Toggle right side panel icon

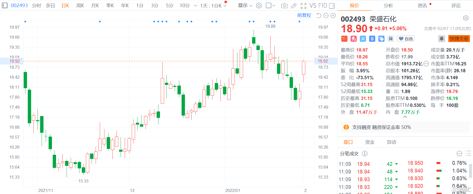click(332, 6)
